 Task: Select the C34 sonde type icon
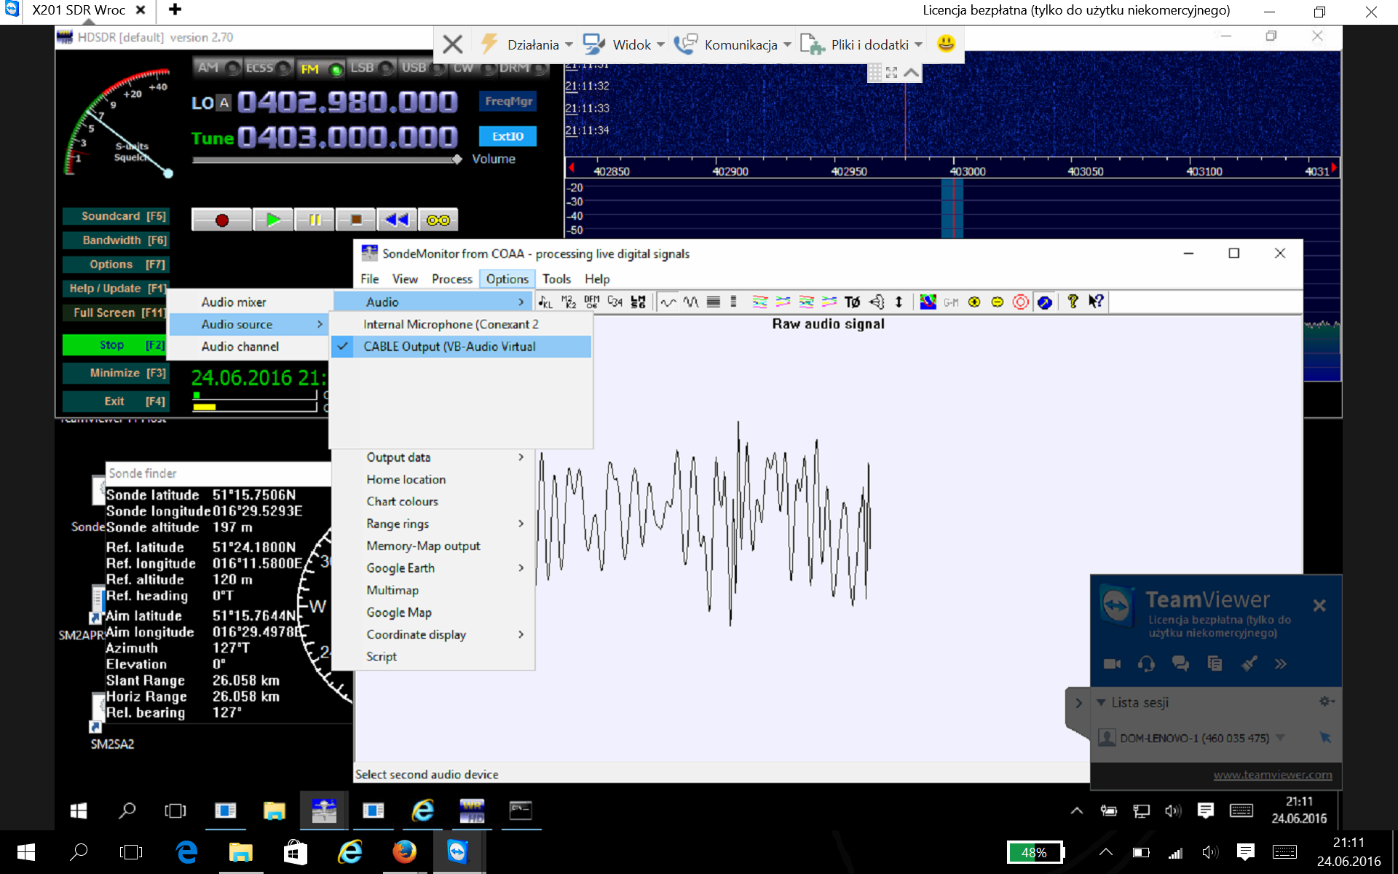point(615,302)
